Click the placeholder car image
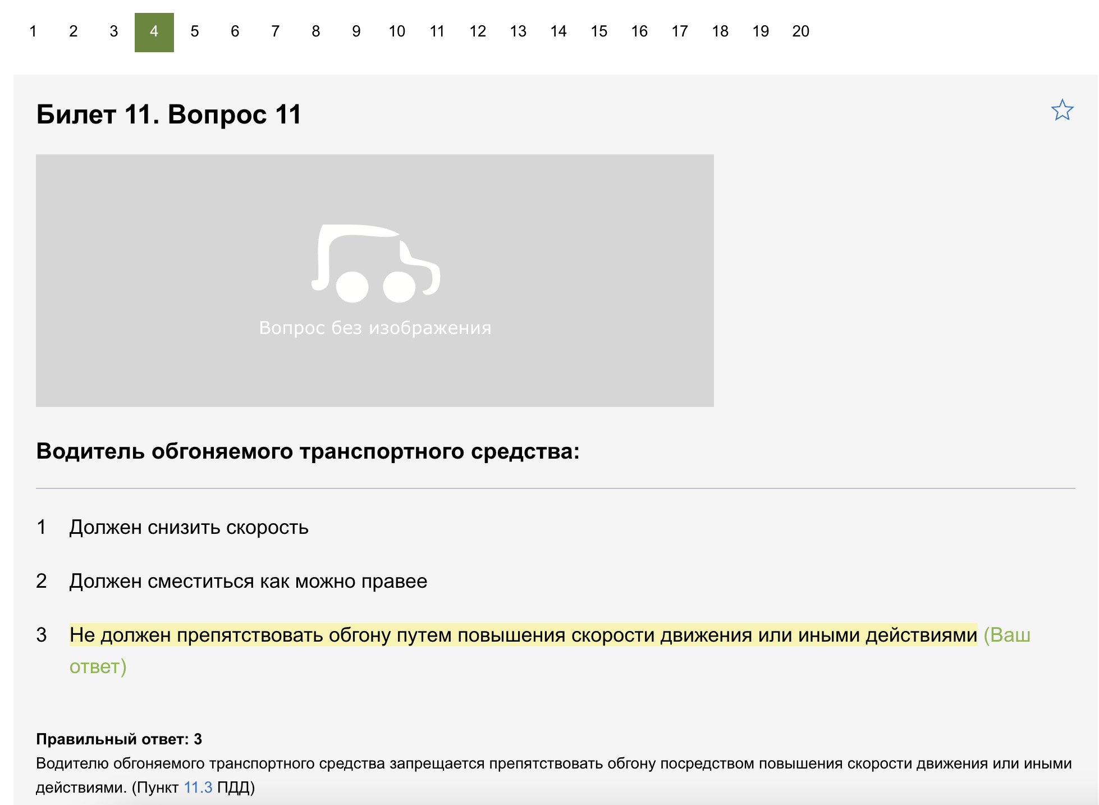Image resolution: width=1099 pixels, height=805 pixels. point(375,280)
